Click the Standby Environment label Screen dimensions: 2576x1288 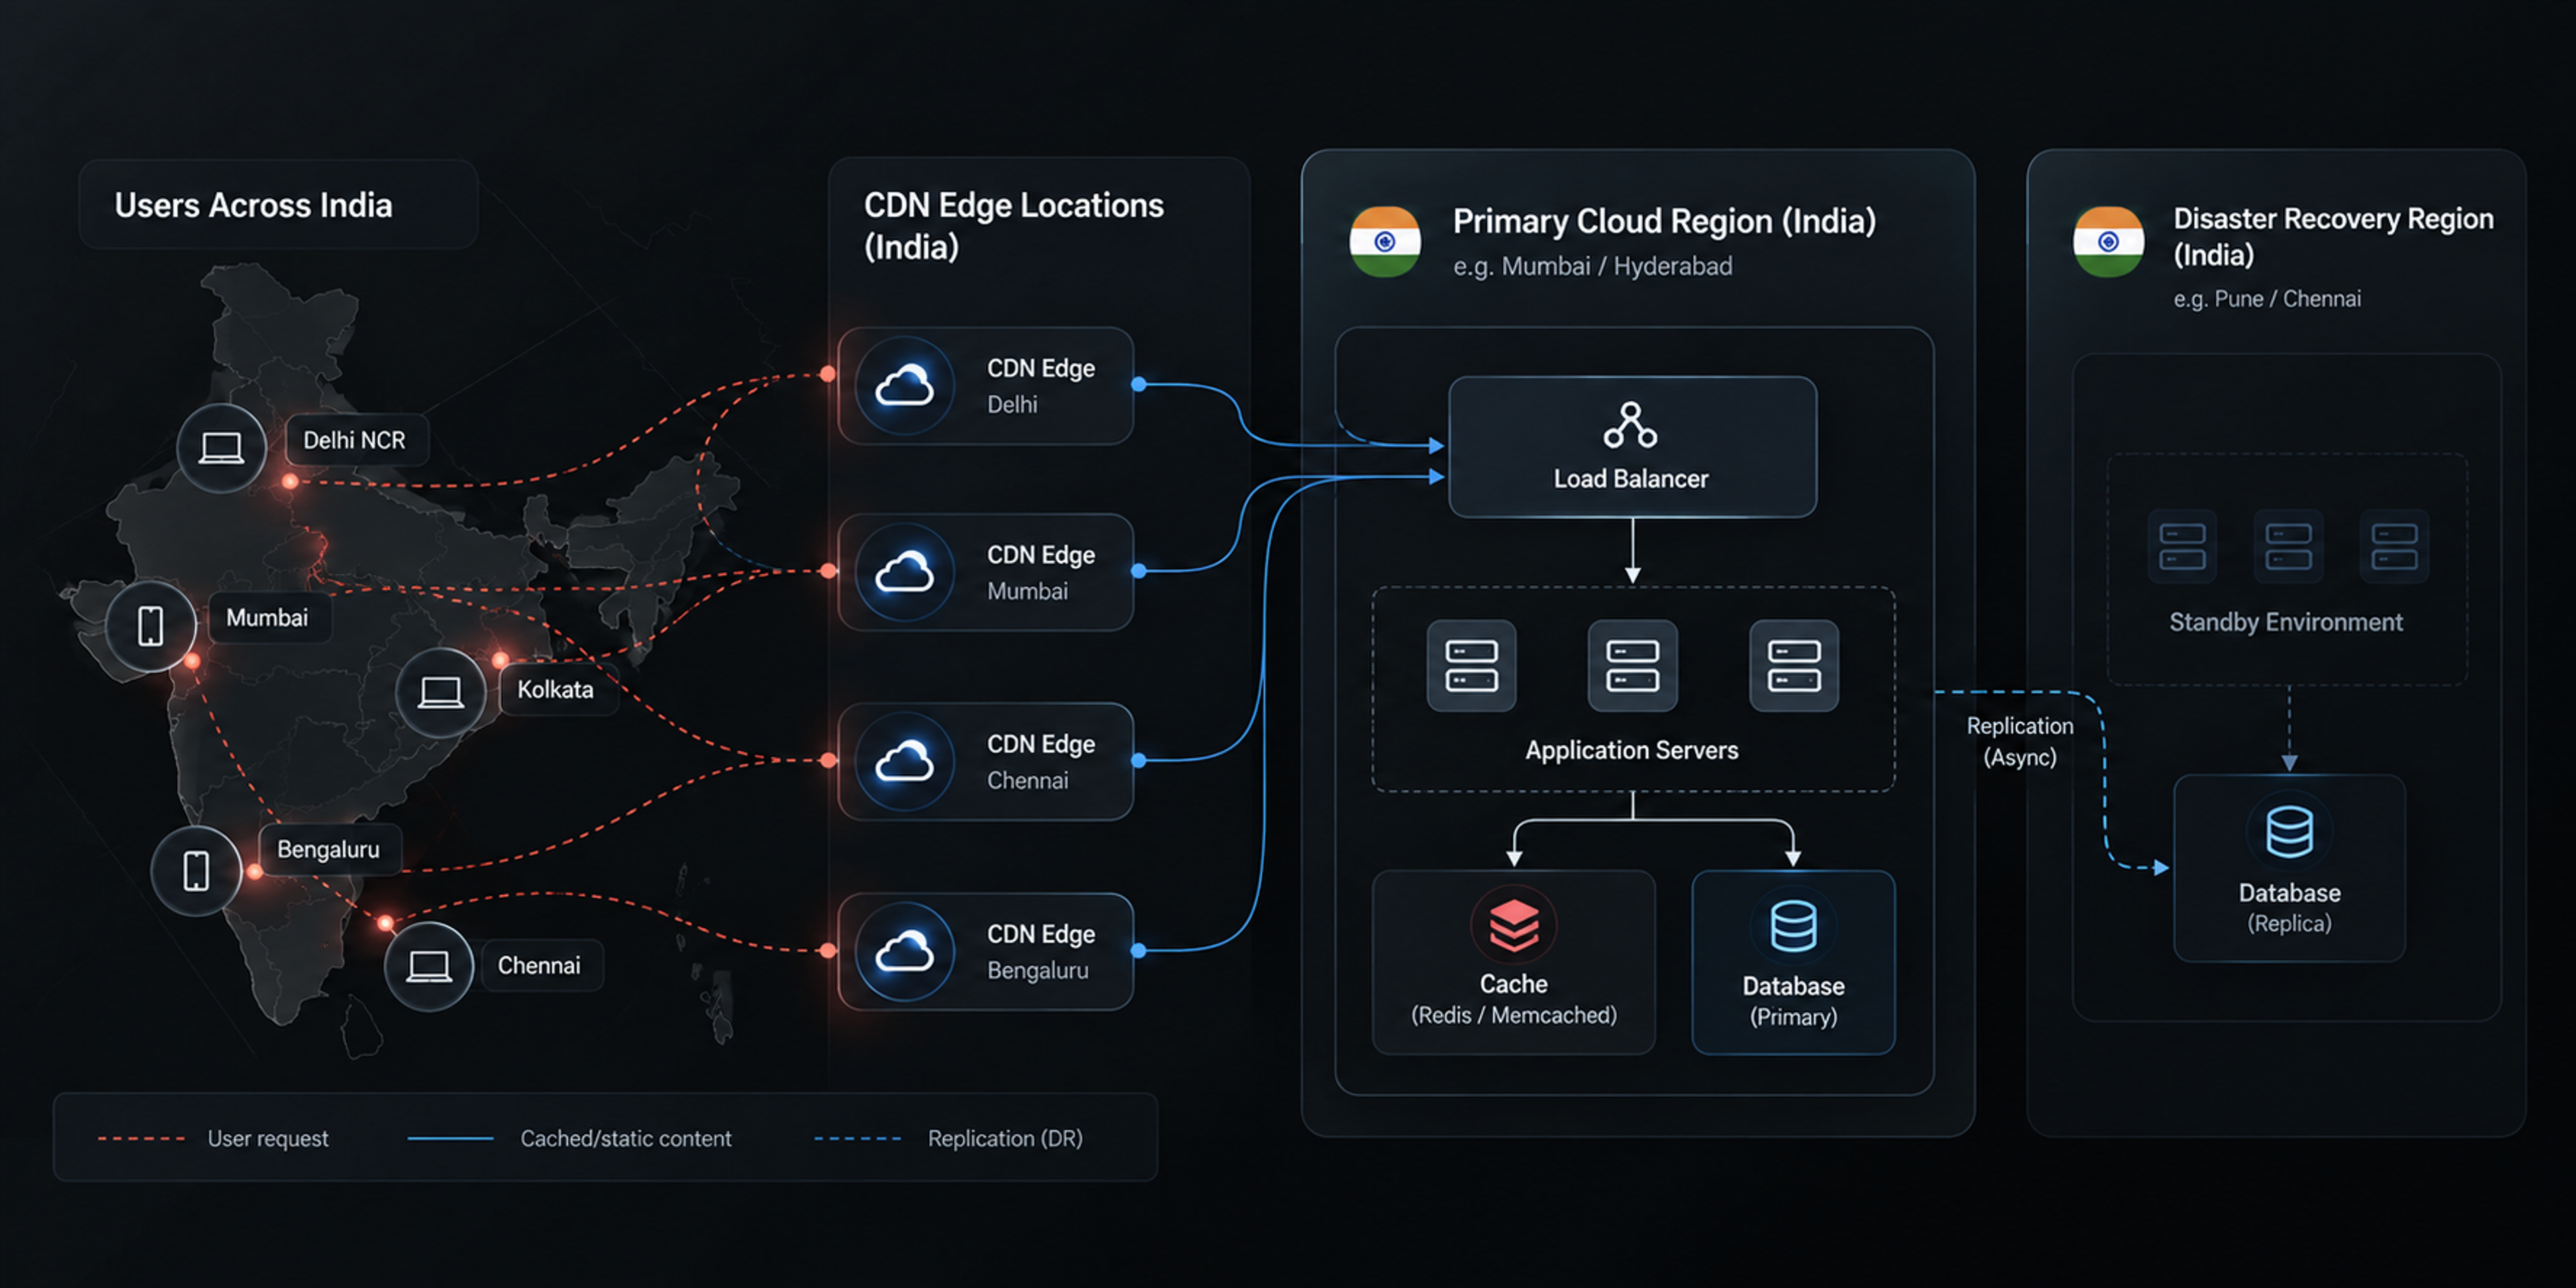pos(2286,622)
